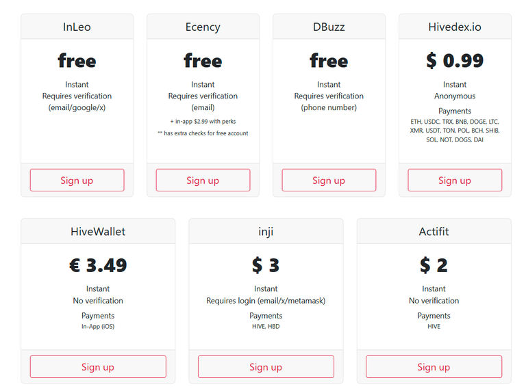The image size is (526, 391).
Task: Select the Ecency card title
Action: (x=203, y=27)
